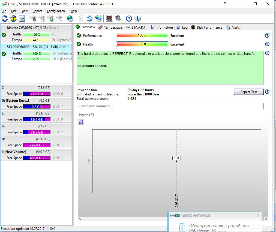Click help icon beside the Performance bar

(x=267, y=36)
